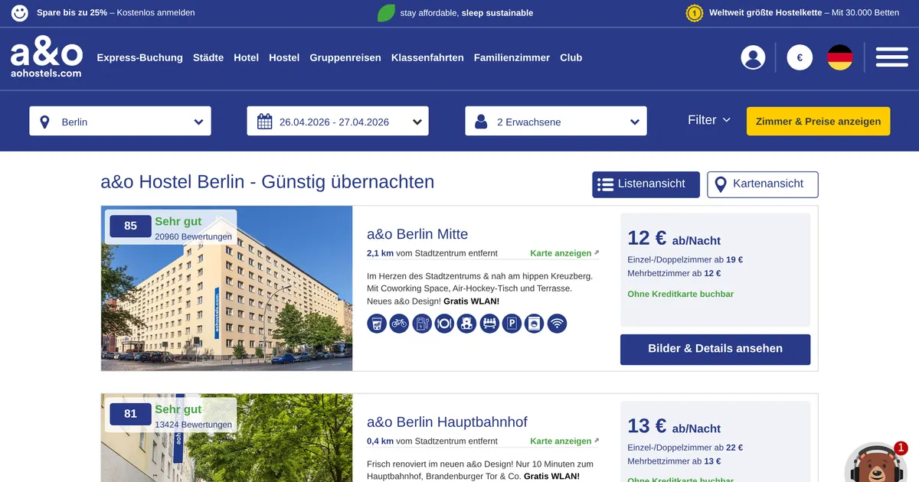Click the gold number one badge
Image resolution: width=919 pixels, height=482 pixels.
[x=695, y=13]
